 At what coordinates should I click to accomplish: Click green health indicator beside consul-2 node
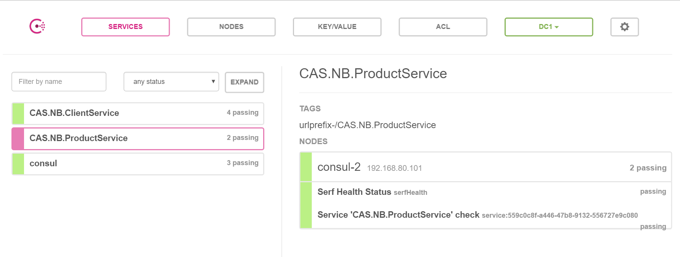point(306,167)
